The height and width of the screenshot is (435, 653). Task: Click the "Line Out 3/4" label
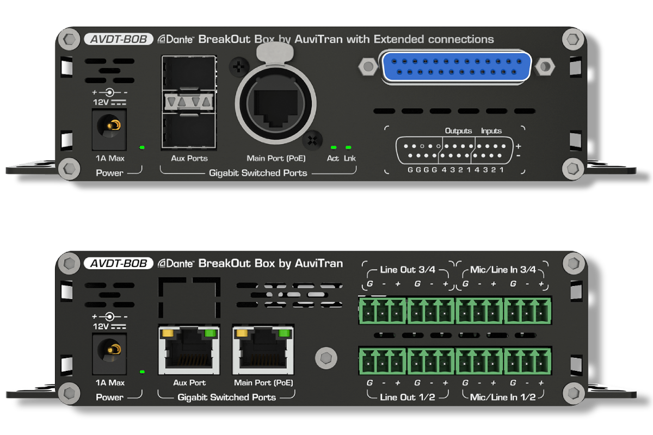click(408, 270)
